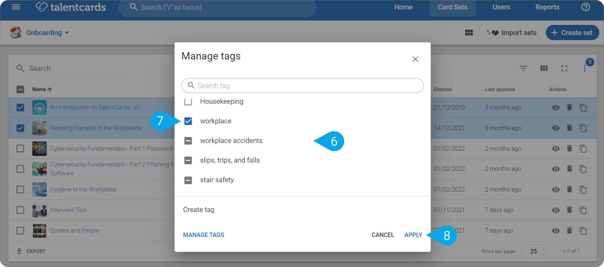
Task: Switch to grid view icon
Action: pos(469,33)
